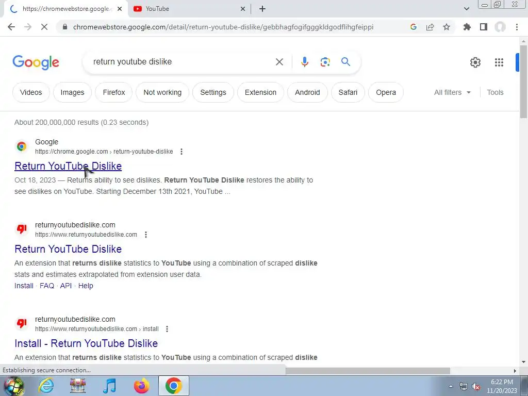The height and width of the screenshot is (396, 528).
Task: Apply the Android filter chip
Action: click(x=307, y=92)
